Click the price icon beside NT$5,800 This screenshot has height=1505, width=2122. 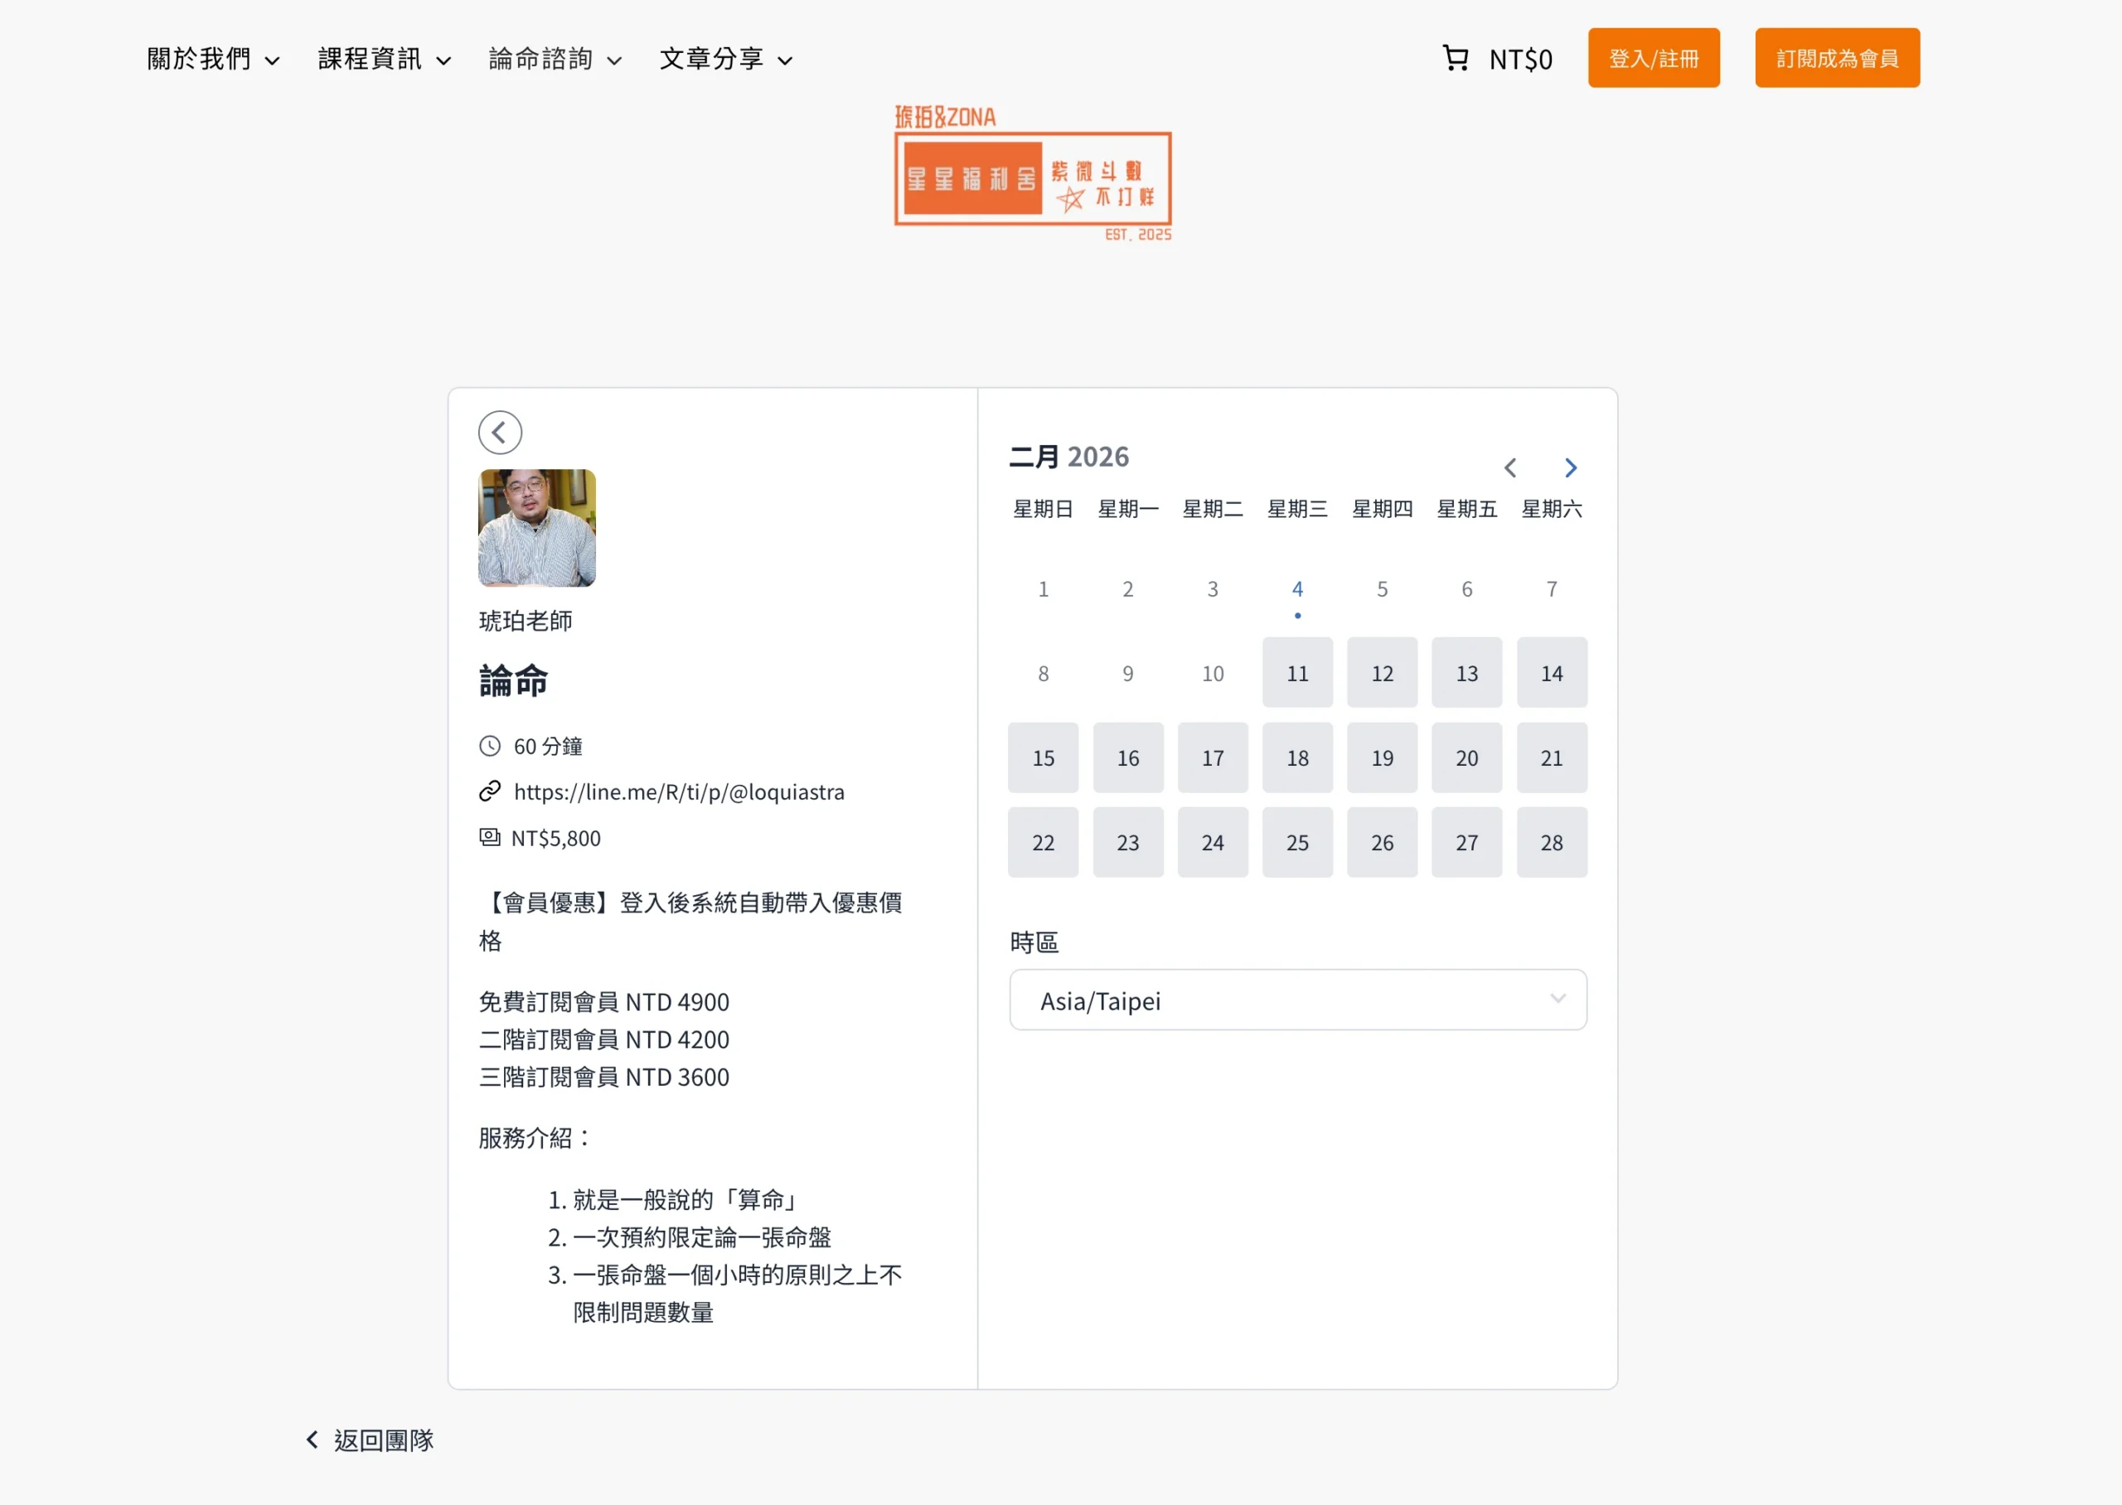click(489, 838)
